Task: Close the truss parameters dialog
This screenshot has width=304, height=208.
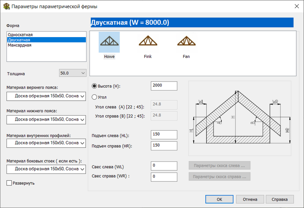Action: click(297, 6)
